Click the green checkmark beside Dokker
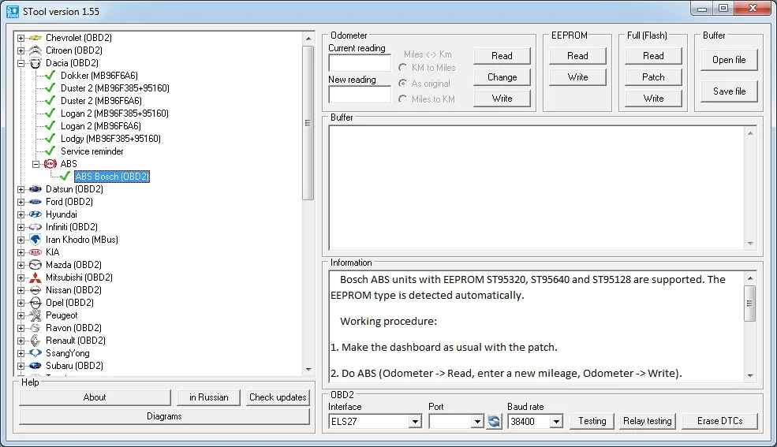This screenshot has width=777, height=447. coord(50,76)
